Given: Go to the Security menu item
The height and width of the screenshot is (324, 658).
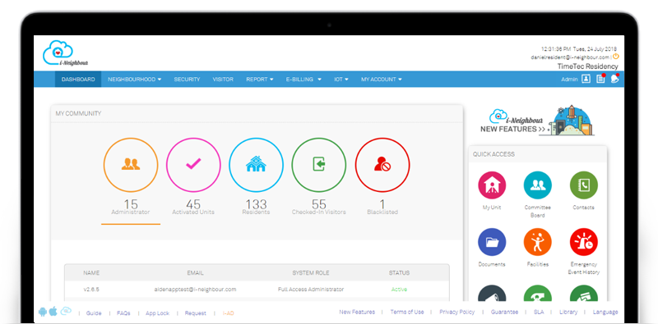Looking at the screenshot, I should pyautogui.click(x=188, y=79).
